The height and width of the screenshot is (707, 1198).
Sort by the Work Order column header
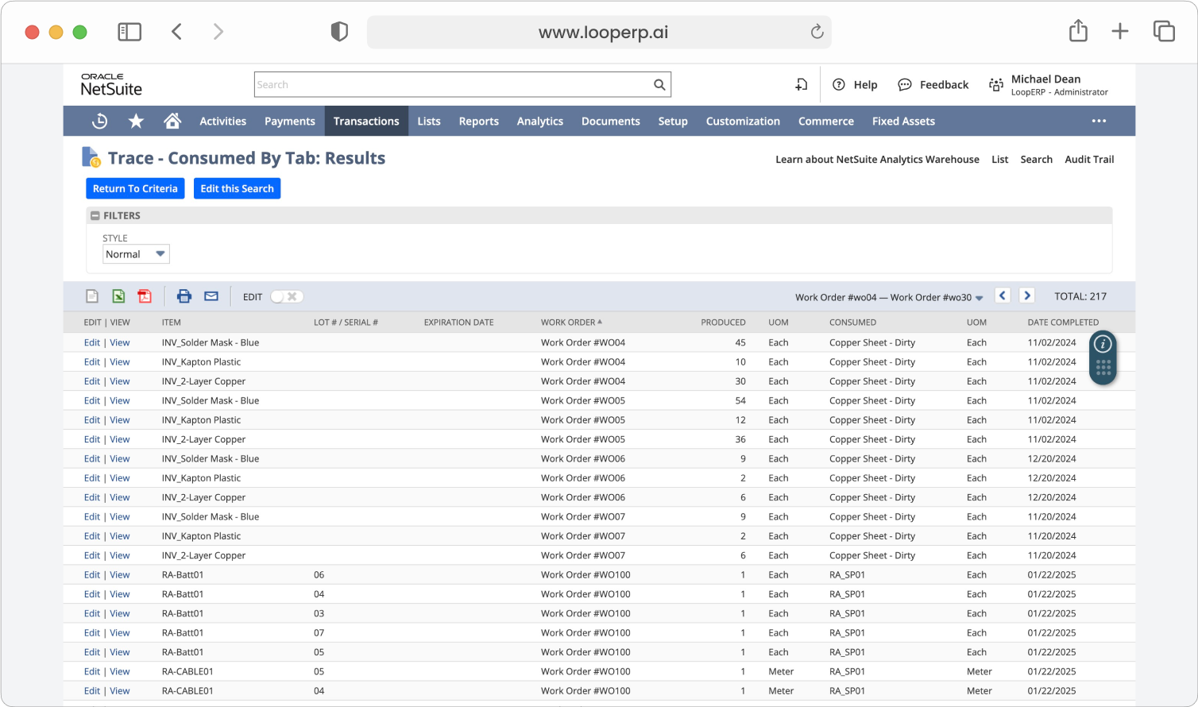(x=571, y=323)
